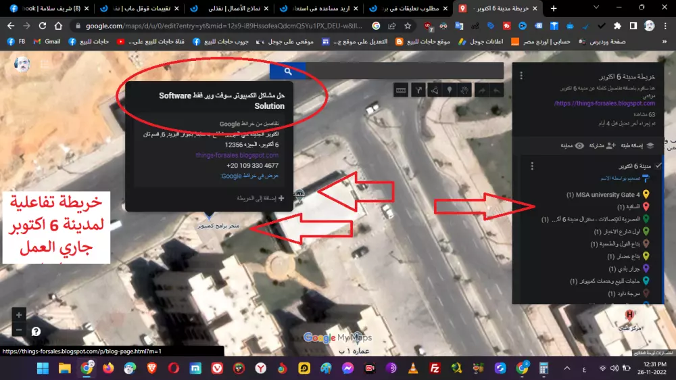This screenshot has height=380, width=676.
Task: Click the redo arrow in map toolbar
Action: pos(481,90)
